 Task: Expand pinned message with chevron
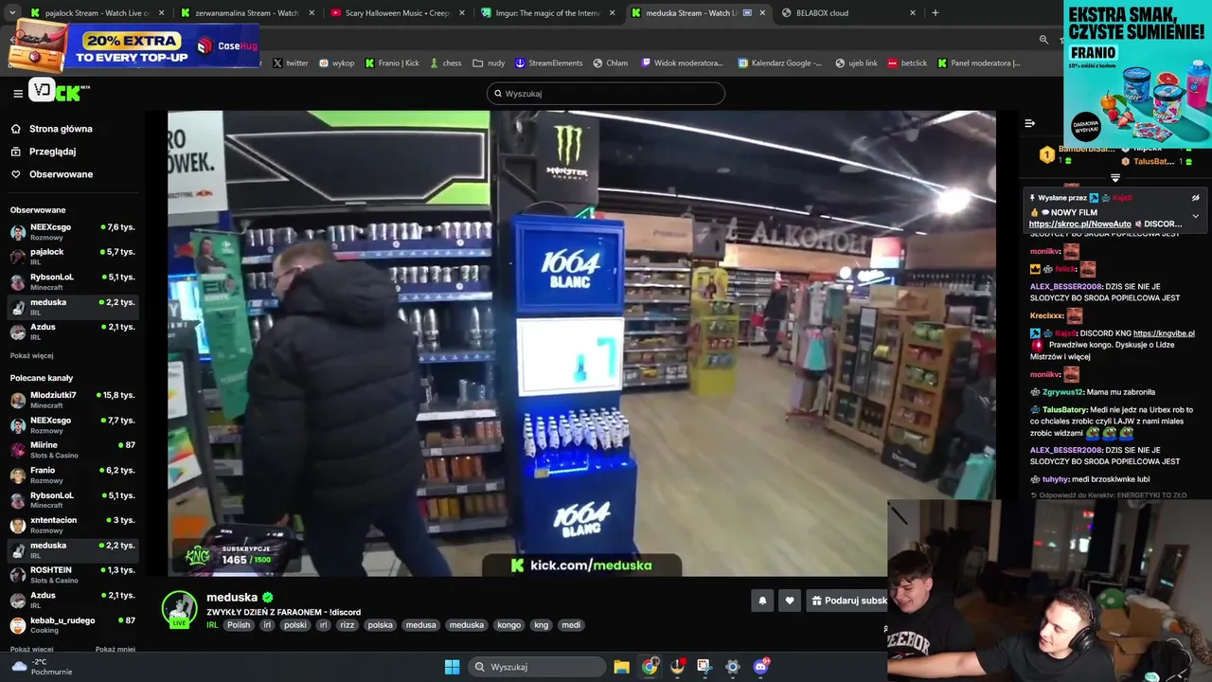1196,216
